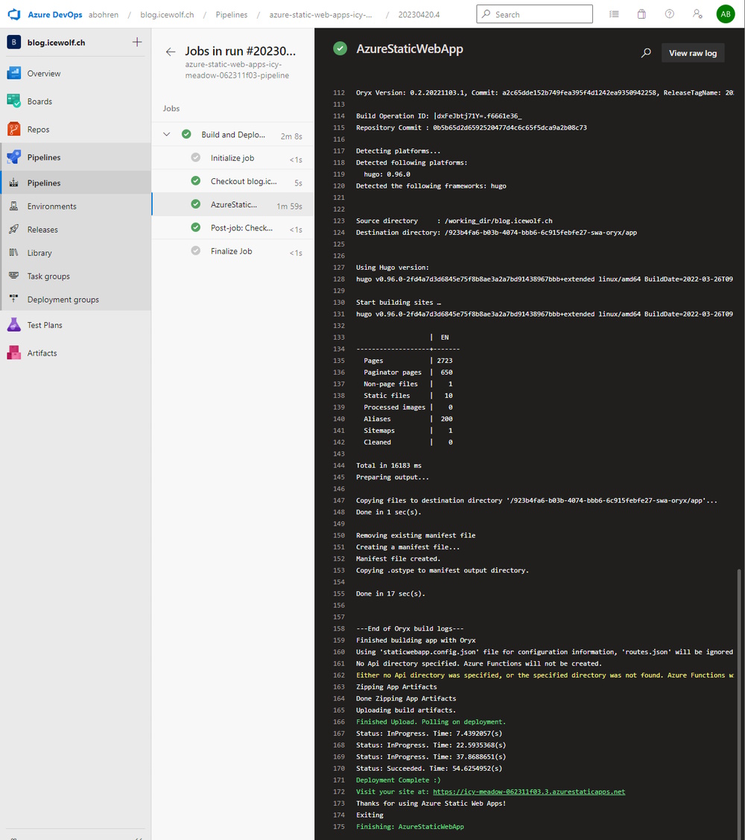Click the Finishing: AzureStaticWebApp log line
This screenshot has width=745, height=840.
(410, 826)
